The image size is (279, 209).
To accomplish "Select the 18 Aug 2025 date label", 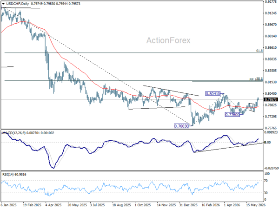I will [x=121, y=205].
